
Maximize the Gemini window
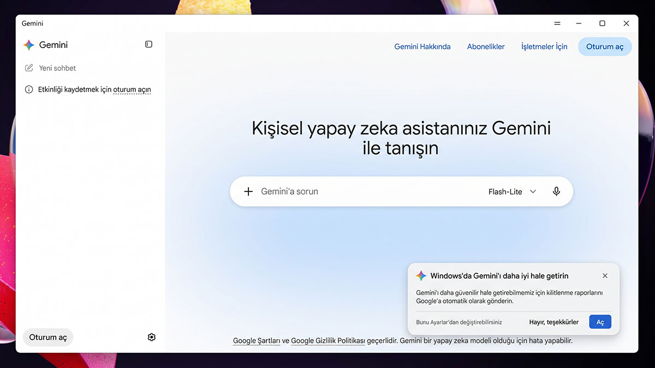602,23
